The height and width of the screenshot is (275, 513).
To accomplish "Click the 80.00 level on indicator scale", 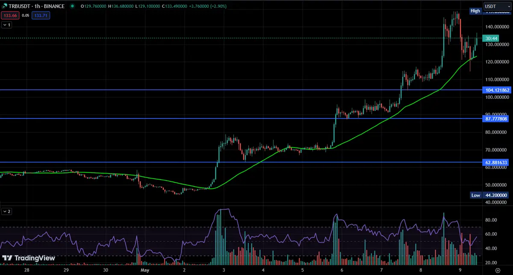I will tap(491, 220).
